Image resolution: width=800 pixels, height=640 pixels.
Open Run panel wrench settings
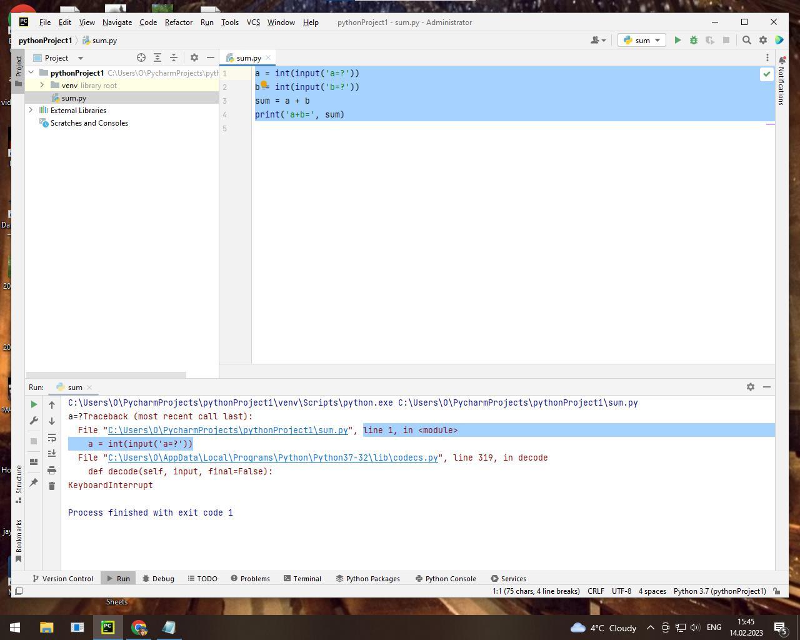34,421
